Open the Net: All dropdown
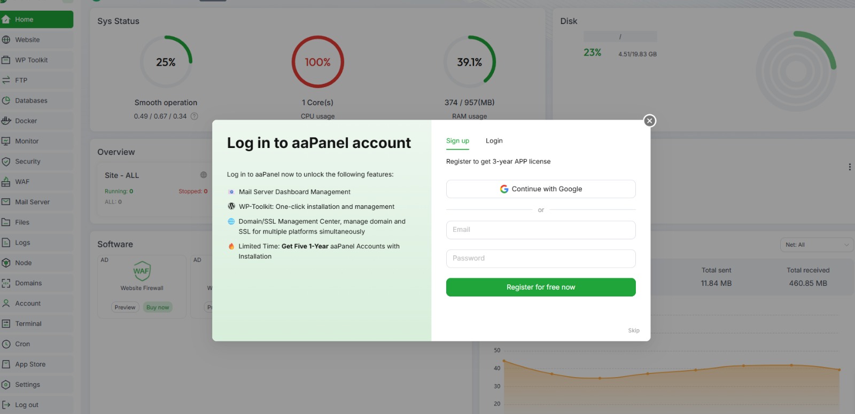 click(x=817, y=245)
